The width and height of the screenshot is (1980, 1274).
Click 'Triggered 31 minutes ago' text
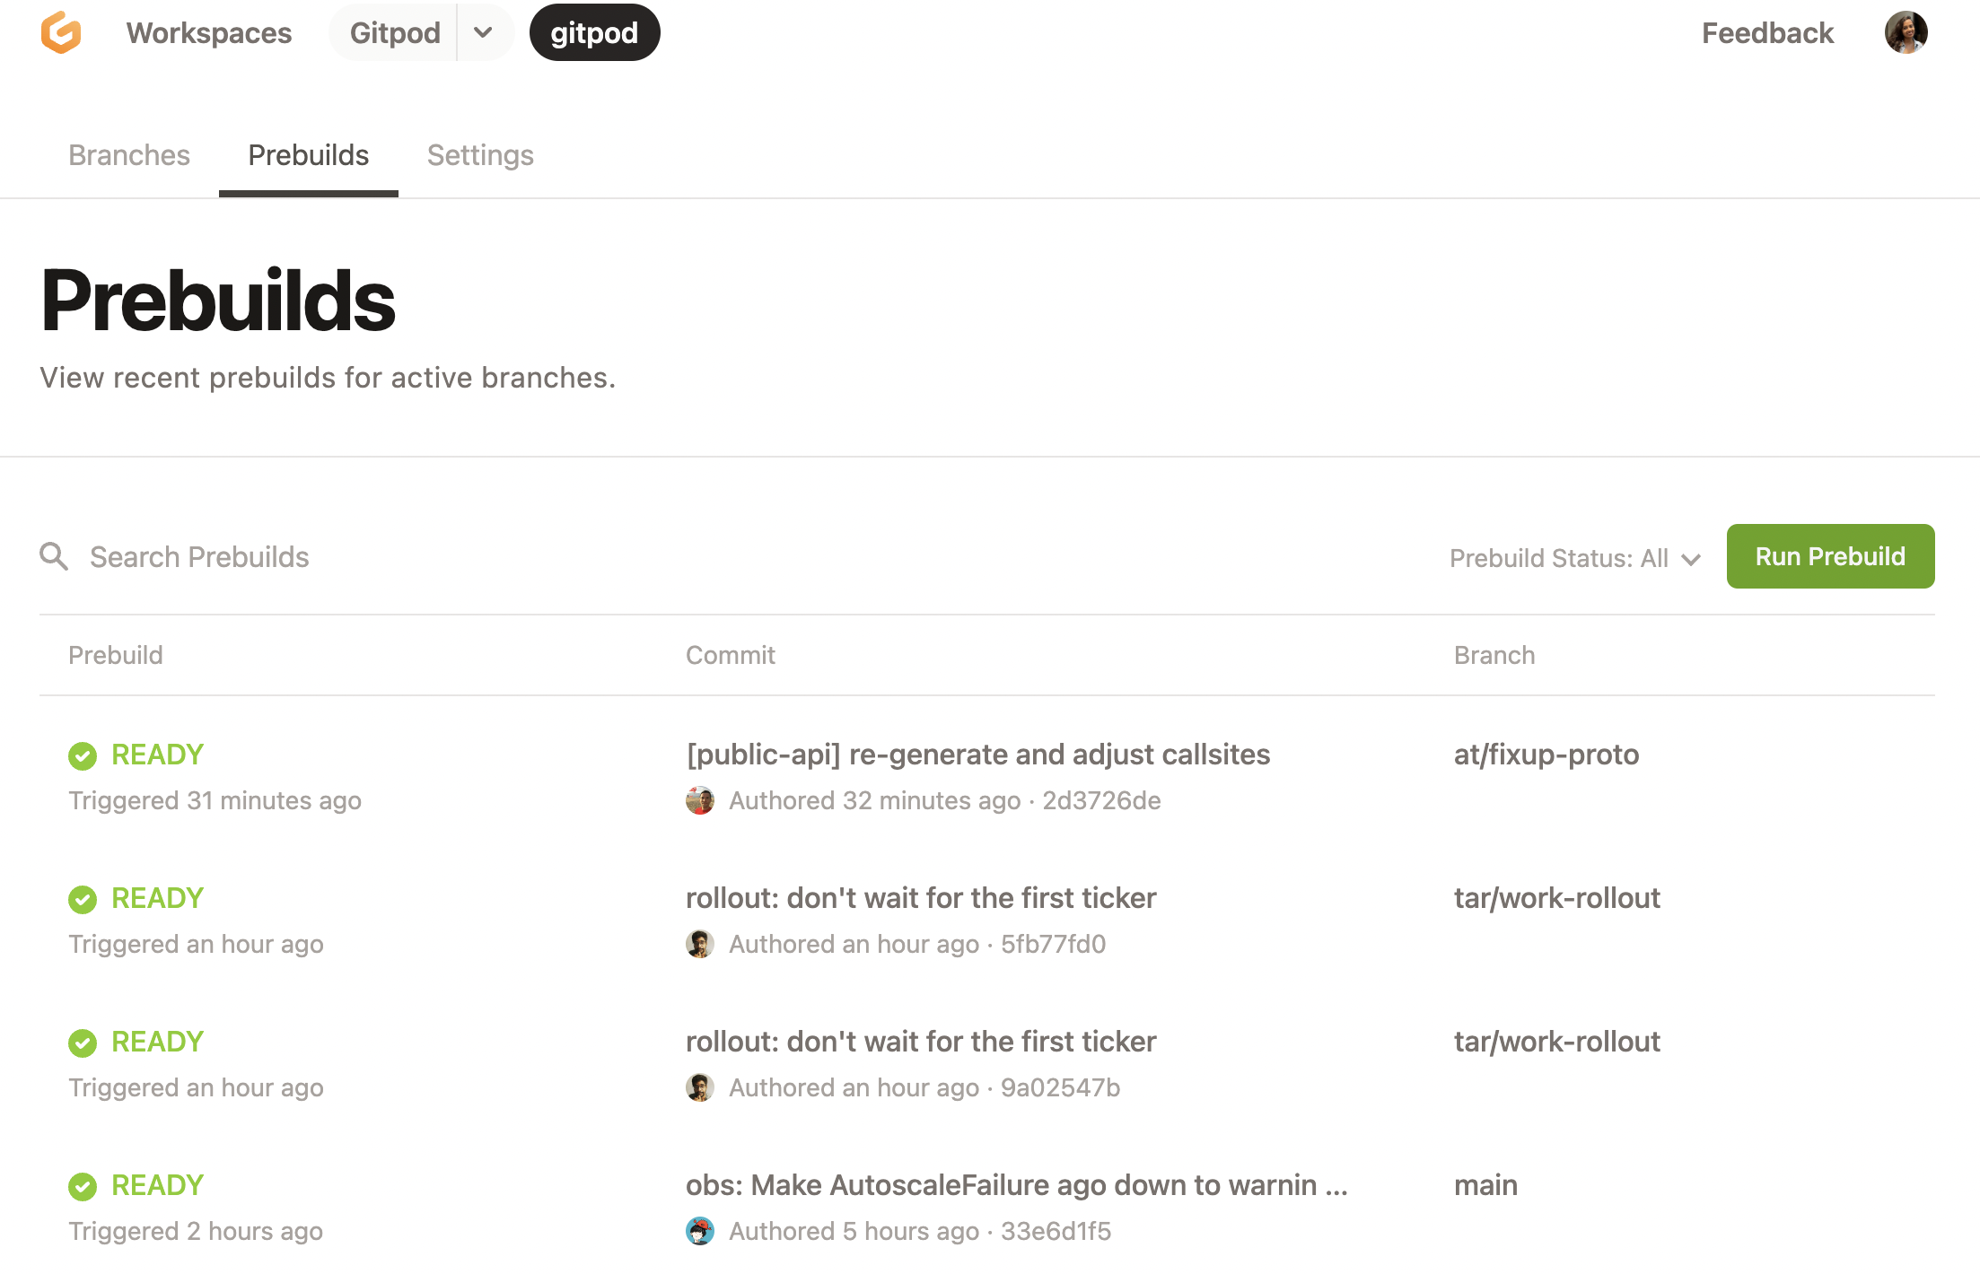[x=215, y=800]
